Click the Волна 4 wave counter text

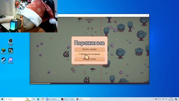coord(89,19)
